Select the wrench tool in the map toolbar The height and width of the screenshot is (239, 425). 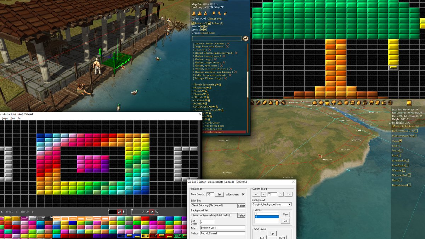coord(283,103)
